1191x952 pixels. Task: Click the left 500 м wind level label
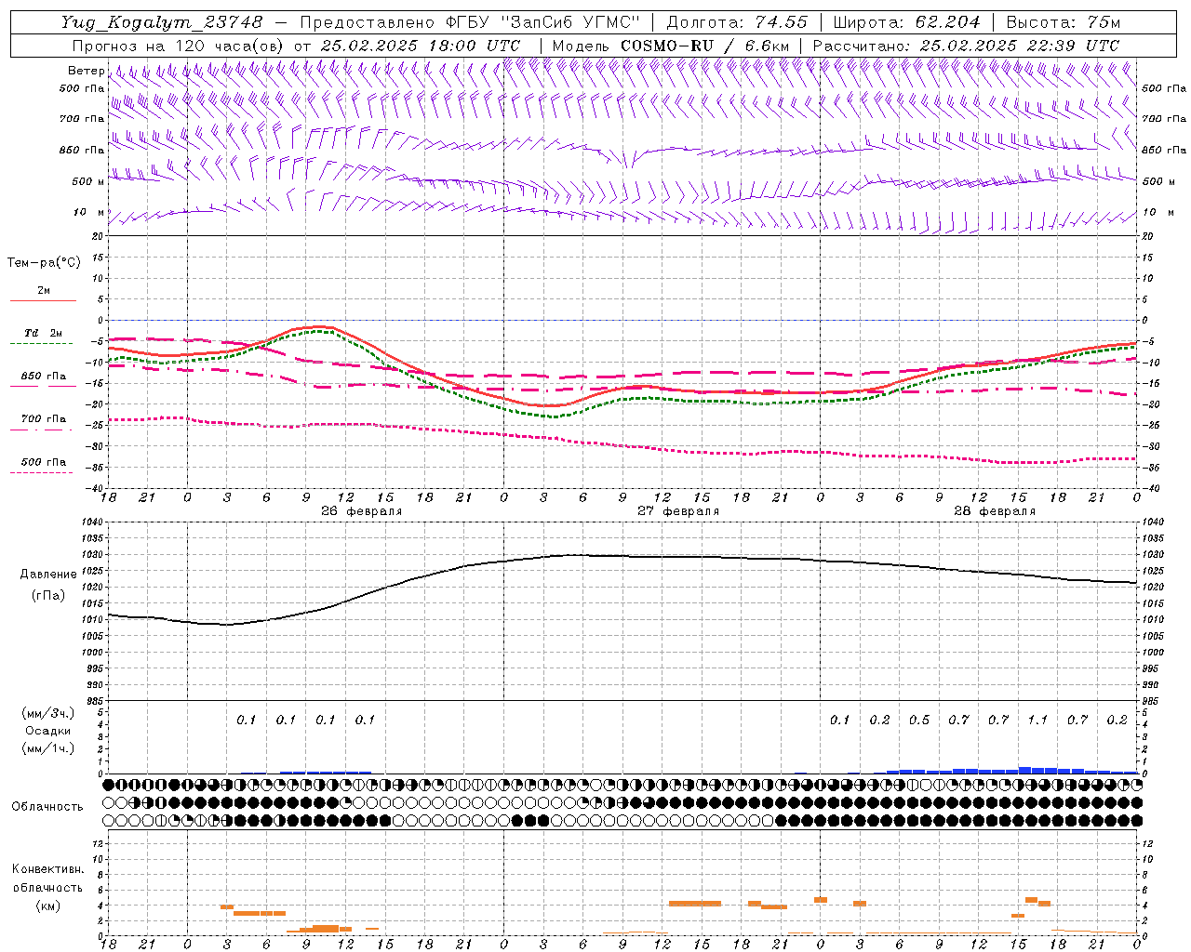[87, 181]
